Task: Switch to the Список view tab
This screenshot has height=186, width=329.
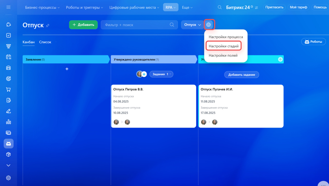Action: point(45,42)
